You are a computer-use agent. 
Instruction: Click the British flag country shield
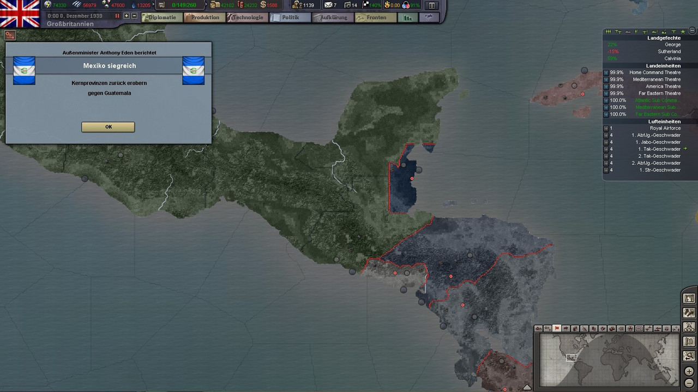[20, 14]
